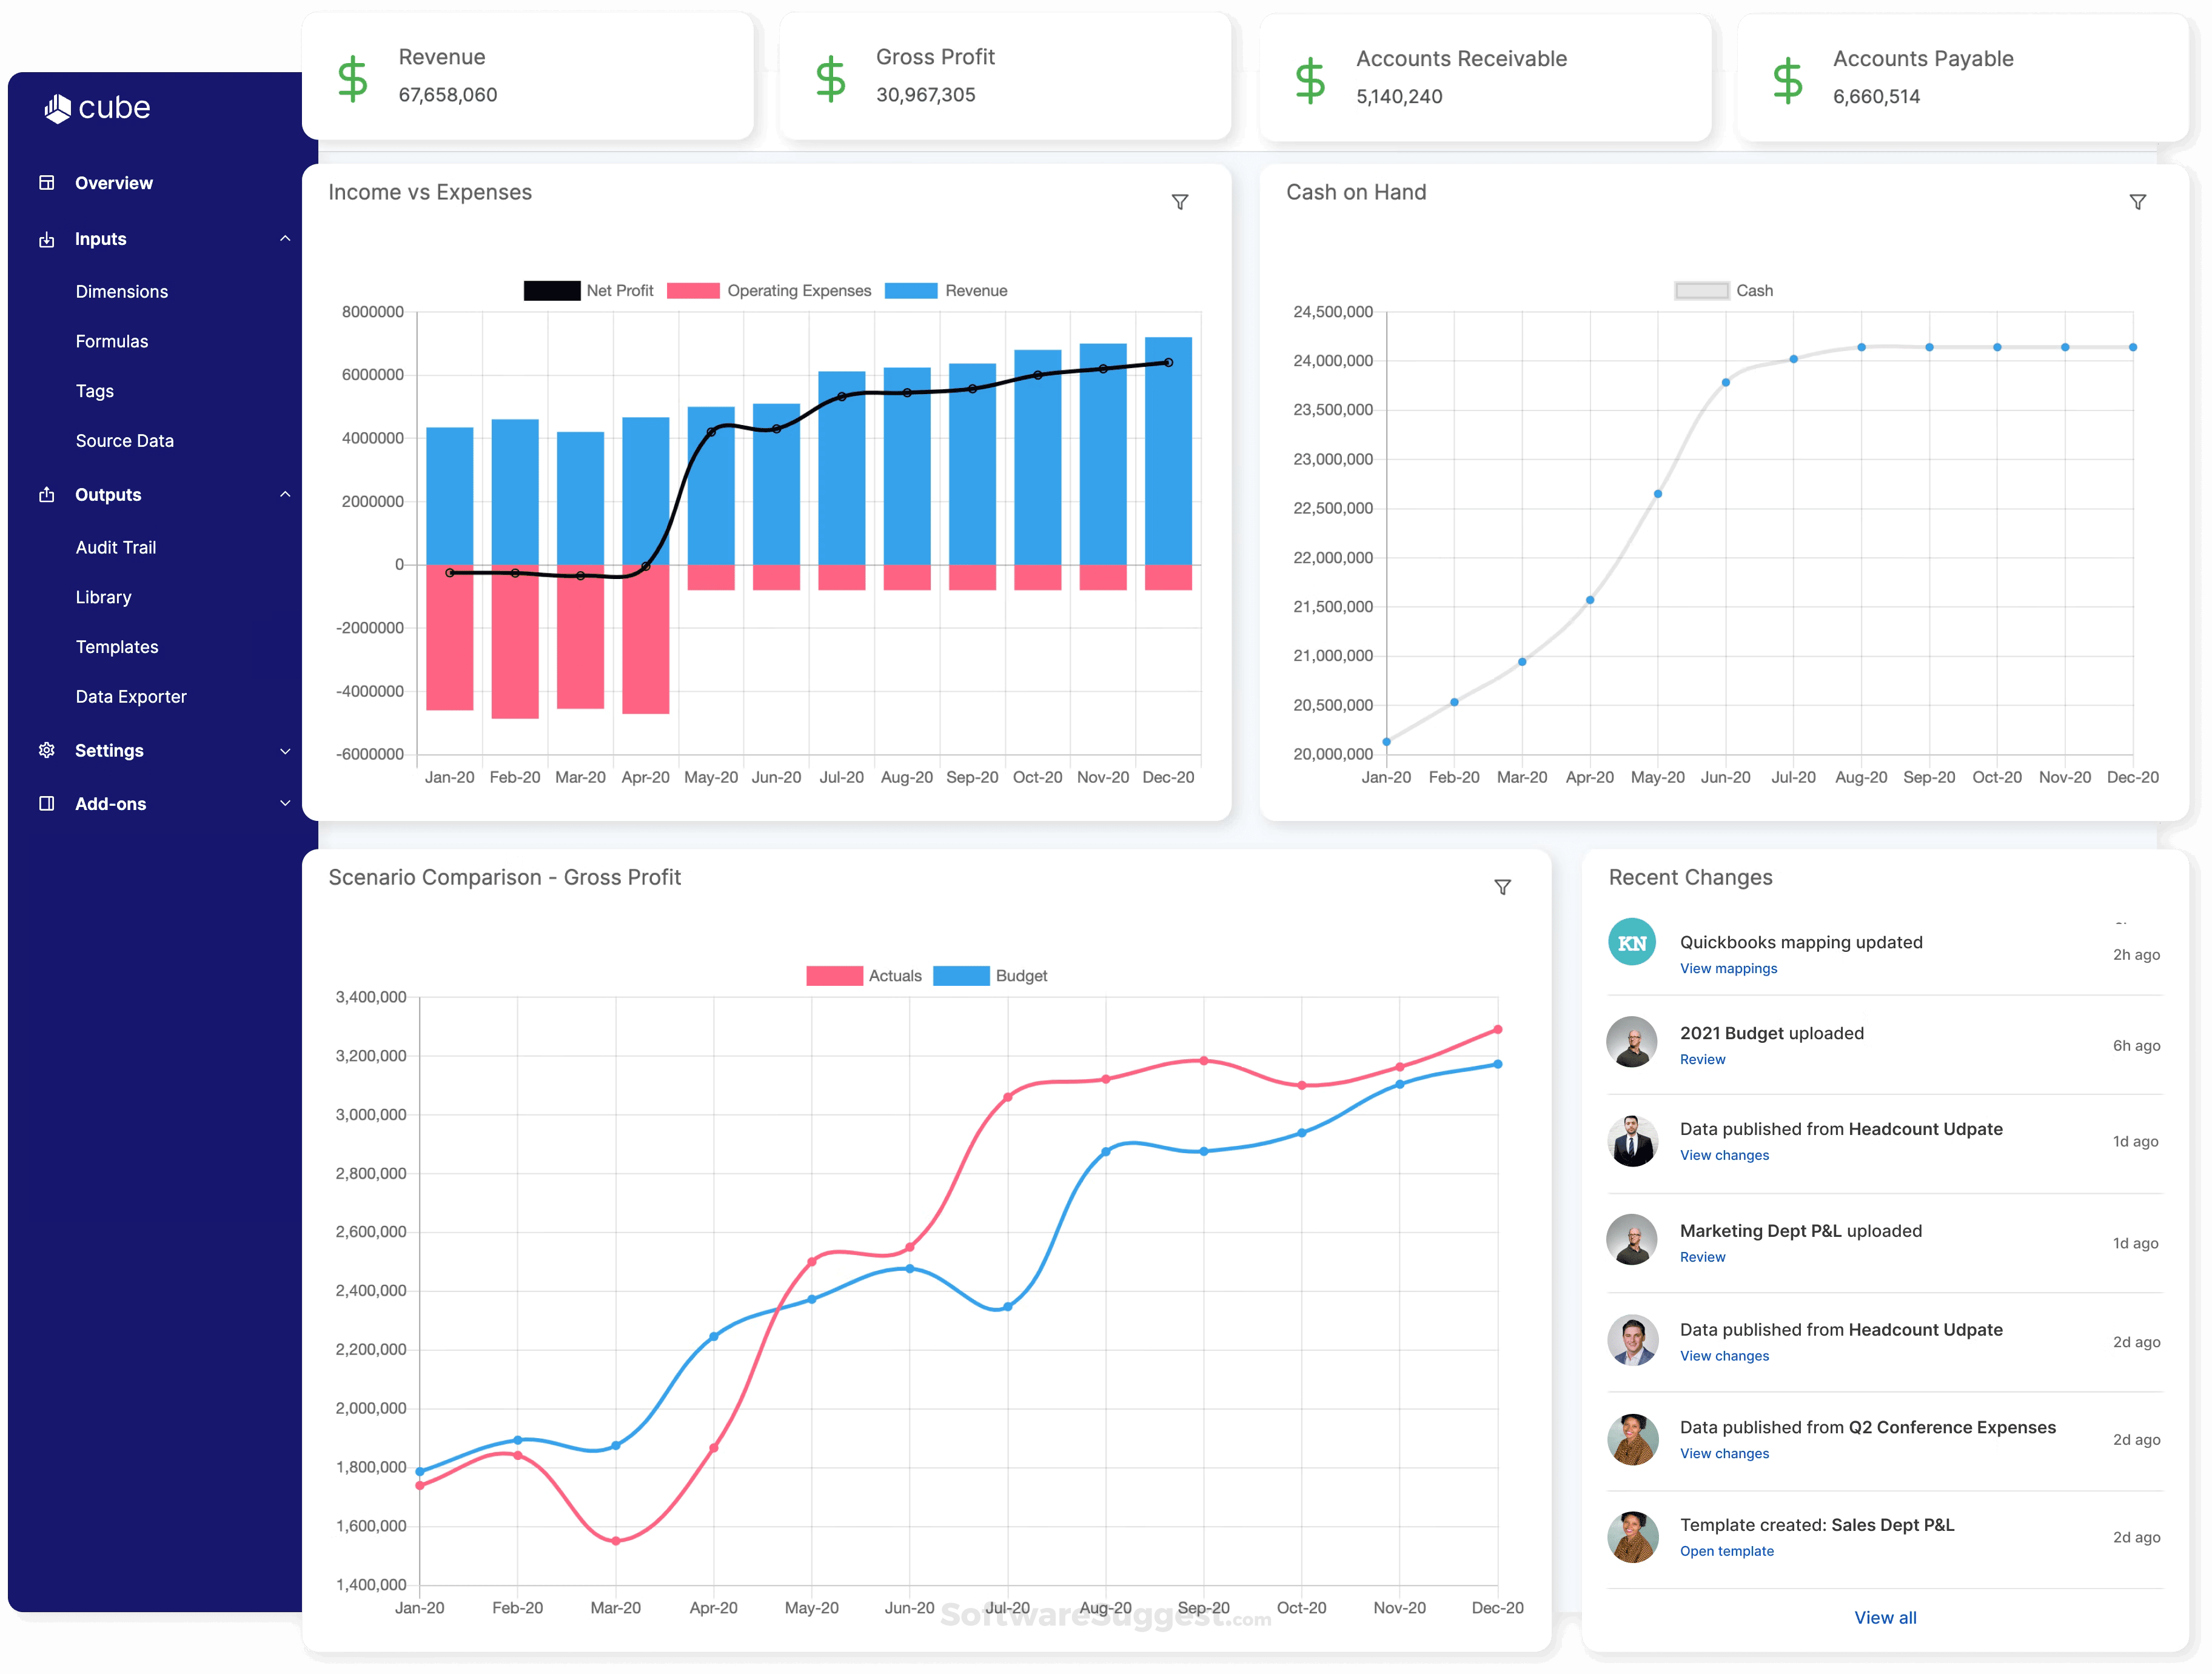
Task: Open Settings via the gear icon
Action: (x=46, y=750)
